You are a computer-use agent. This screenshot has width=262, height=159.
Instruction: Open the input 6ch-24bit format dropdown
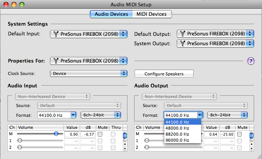click(x=101, y=115)
